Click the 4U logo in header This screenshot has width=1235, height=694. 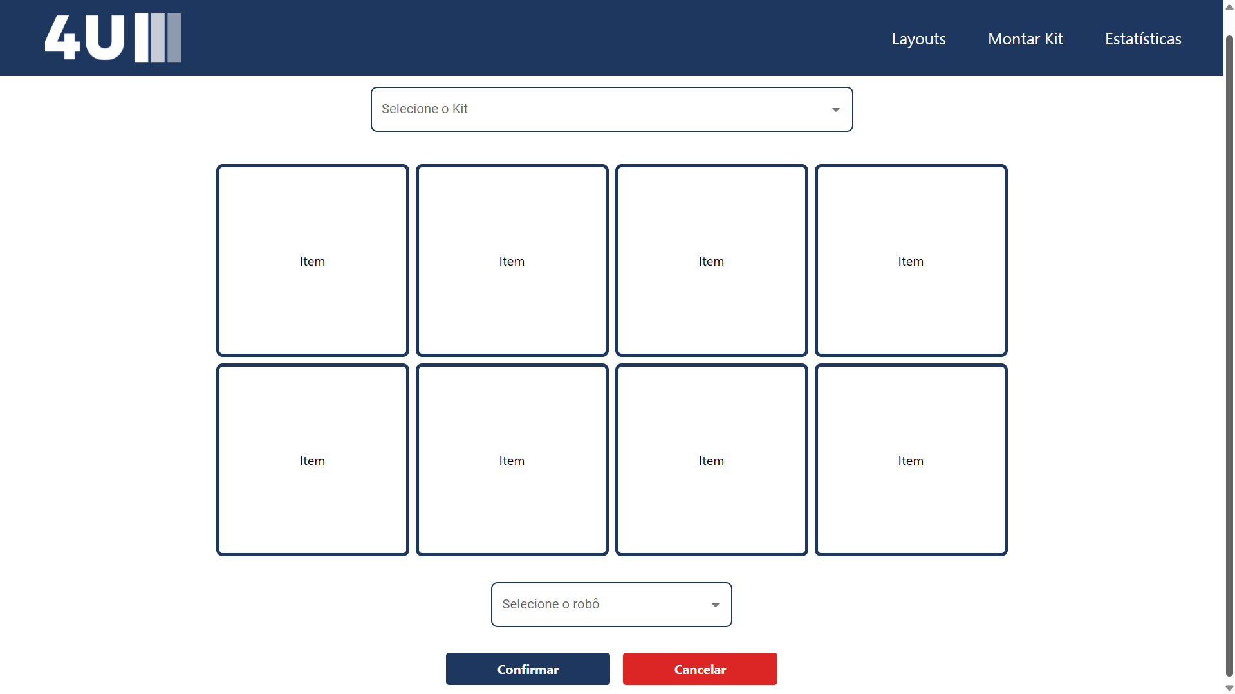pyautogui.click(x=113, y=38)
